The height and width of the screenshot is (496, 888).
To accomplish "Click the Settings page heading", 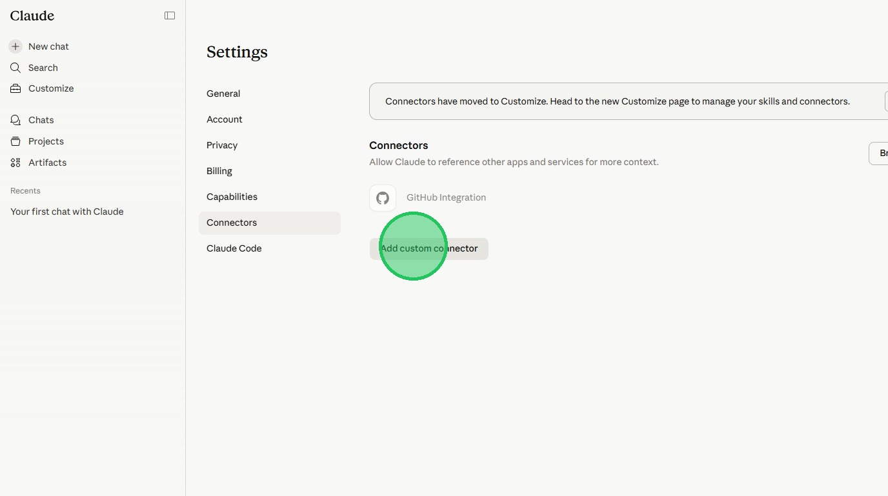I will coord(237,52).
